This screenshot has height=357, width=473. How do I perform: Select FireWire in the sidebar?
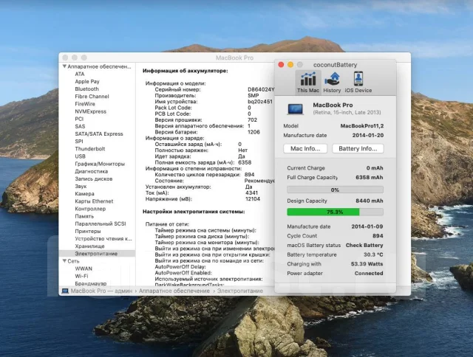click(85, 104)
